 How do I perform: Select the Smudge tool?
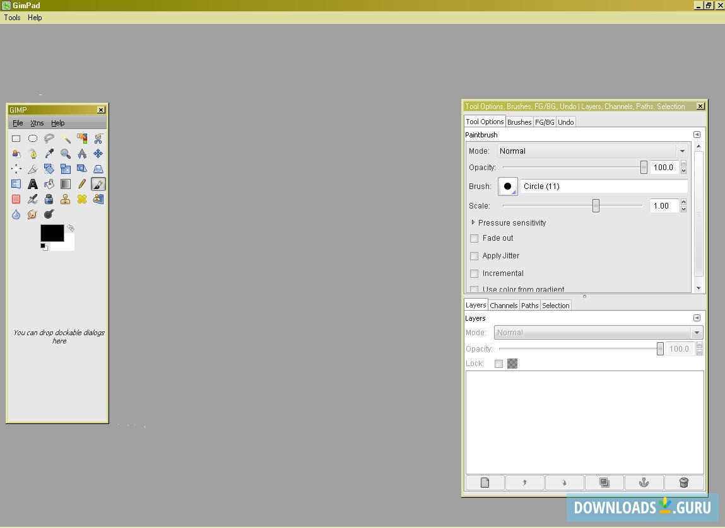[33, 215]
